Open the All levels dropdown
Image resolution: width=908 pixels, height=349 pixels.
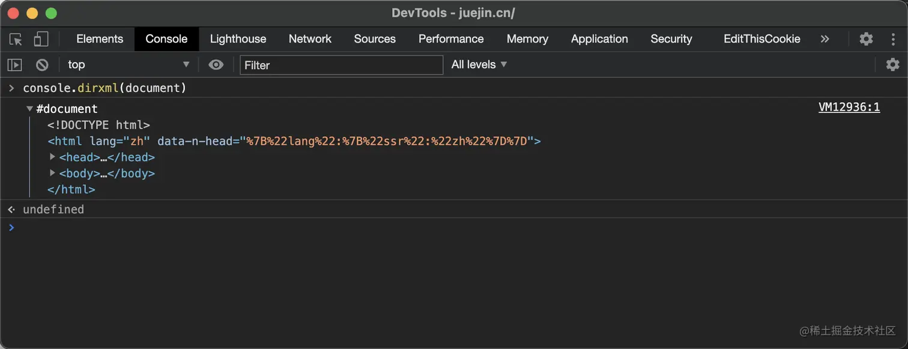pyautogui.click(x=479, y=64)
